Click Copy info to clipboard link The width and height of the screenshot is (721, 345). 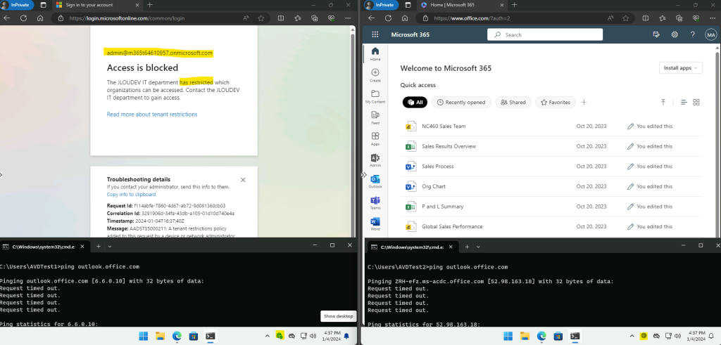pos(131,195)
